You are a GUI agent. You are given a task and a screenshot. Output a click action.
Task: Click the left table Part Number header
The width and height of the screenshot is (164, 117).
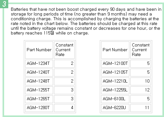tap(39, 50)
